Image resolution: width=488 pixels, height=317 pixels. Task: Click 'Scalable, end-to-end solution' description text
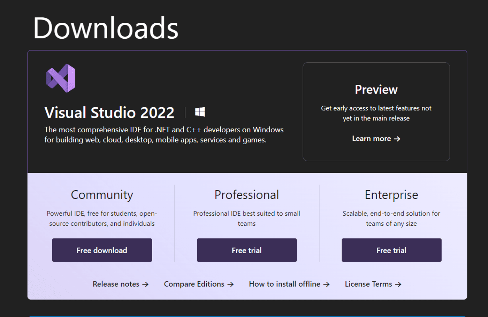tap(391, 218)
